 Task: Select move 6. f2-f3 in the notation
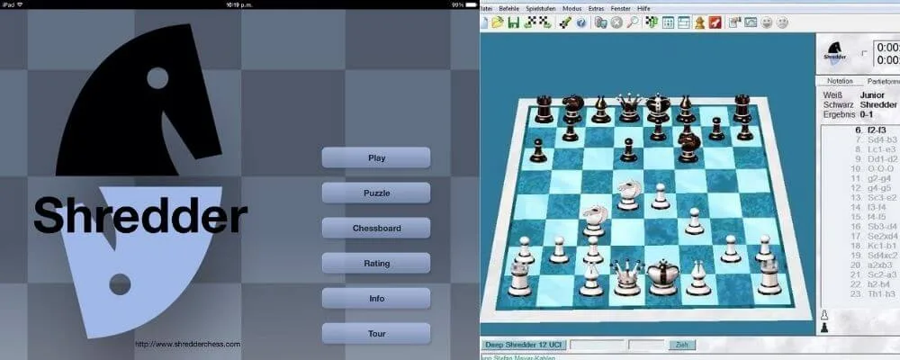[868, 130]
